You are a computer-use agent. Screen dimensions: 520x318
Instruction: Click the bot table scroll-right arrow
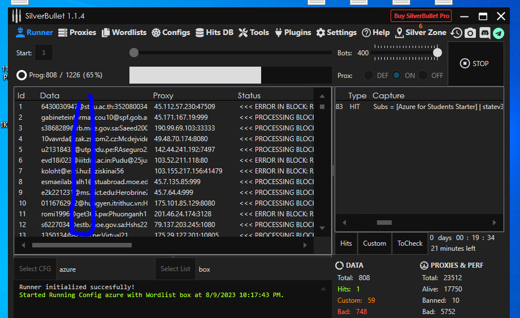(x=305, y=245)
